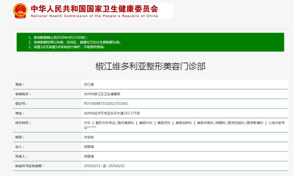Screen dimensions: 294x176
Task: Click the 诊疗科目 row label
Action: point(22,123)
